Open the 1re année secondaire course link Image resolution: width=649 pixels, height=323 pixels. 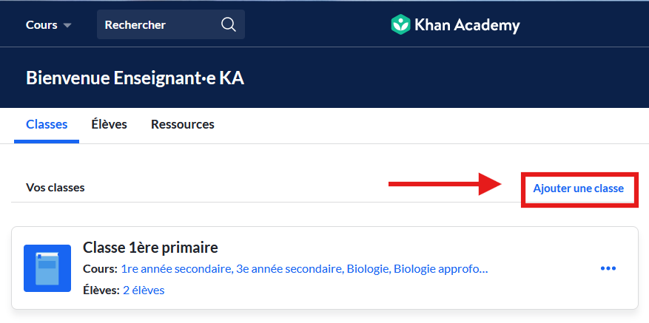tap(177, 269)
